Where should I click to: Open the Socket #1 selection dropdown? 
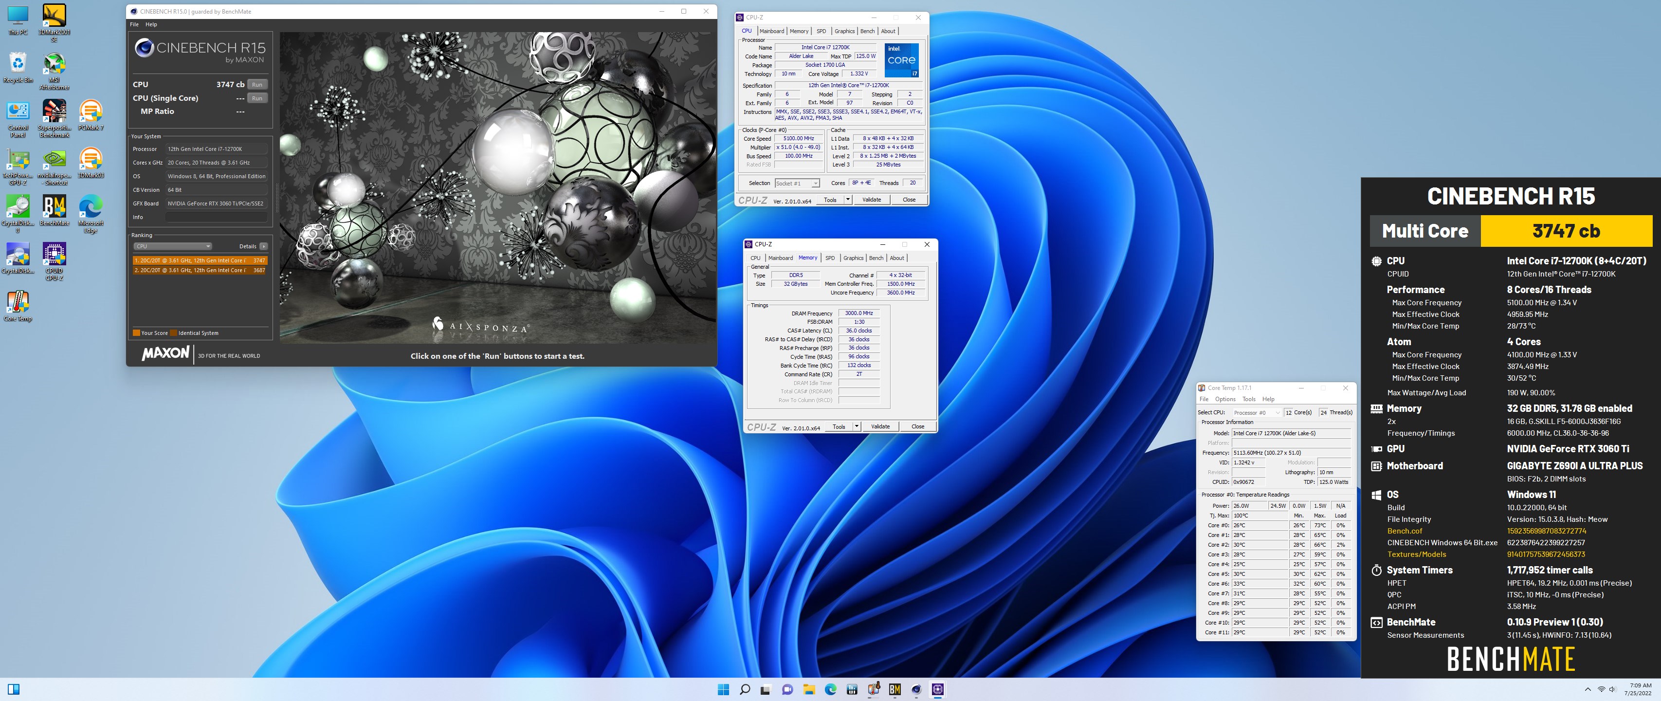pos(797,183)
